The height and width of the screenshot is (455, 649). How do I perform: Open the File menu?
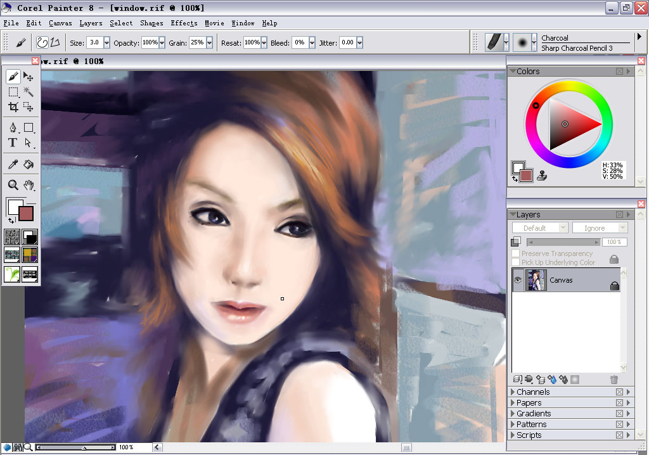click(x=11, y=23)
